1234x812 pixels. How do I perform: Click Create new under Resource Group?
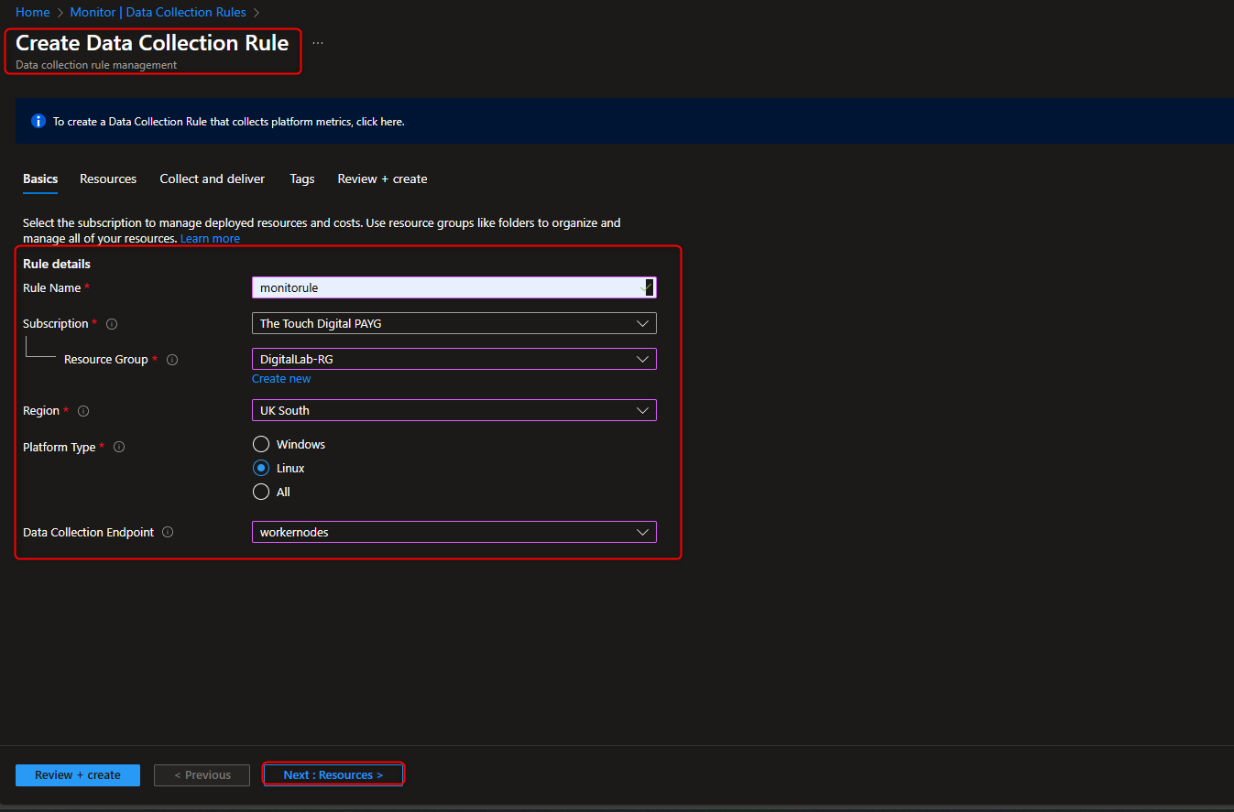[281, 378]
